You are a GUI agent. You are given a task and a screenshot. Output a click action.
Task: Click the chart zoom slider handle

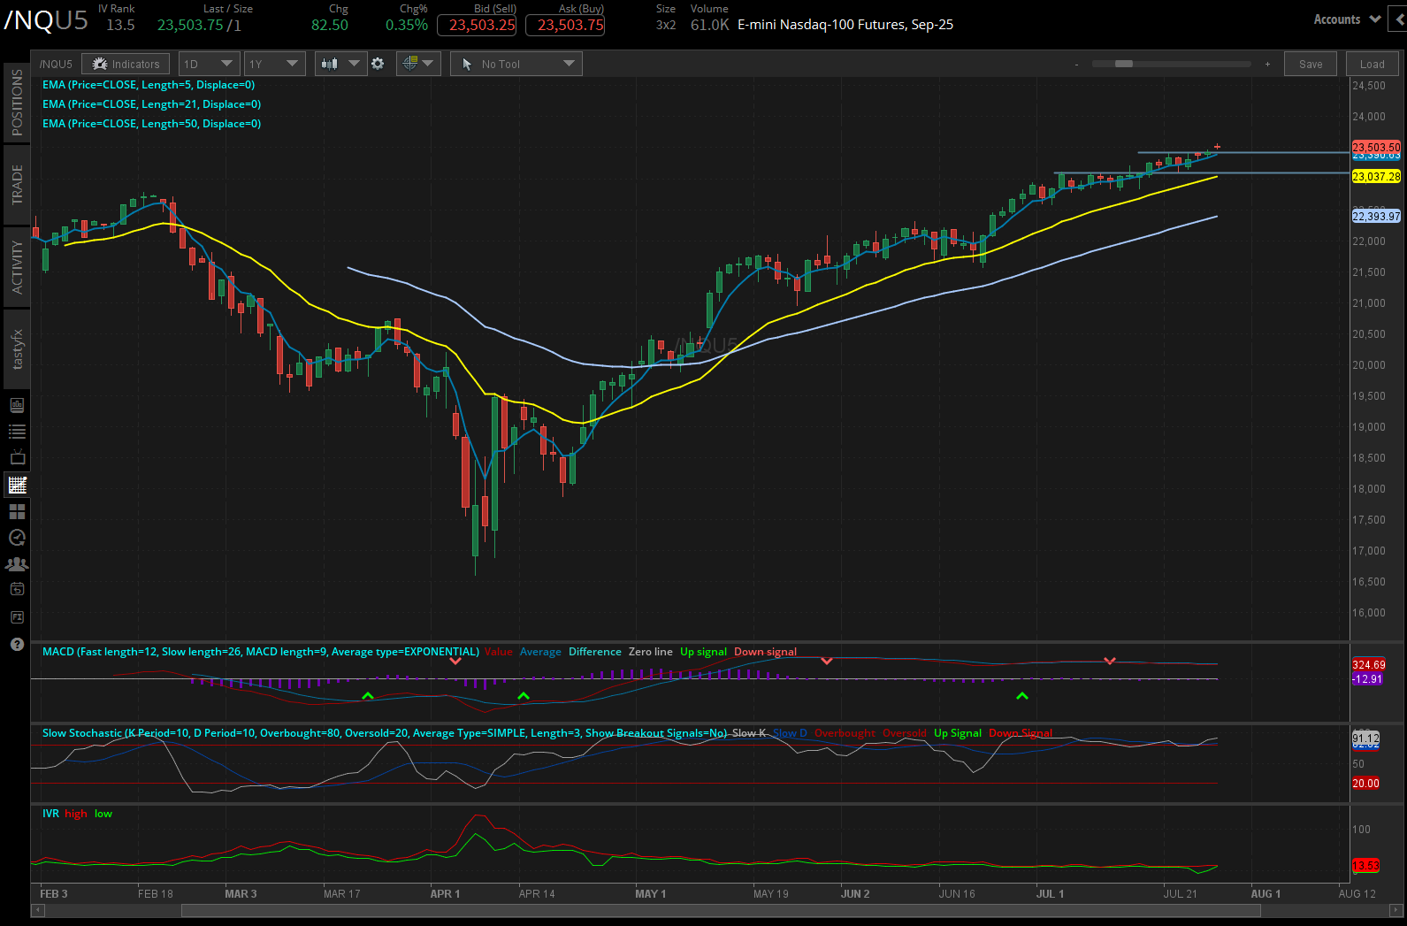(1124, 64)
